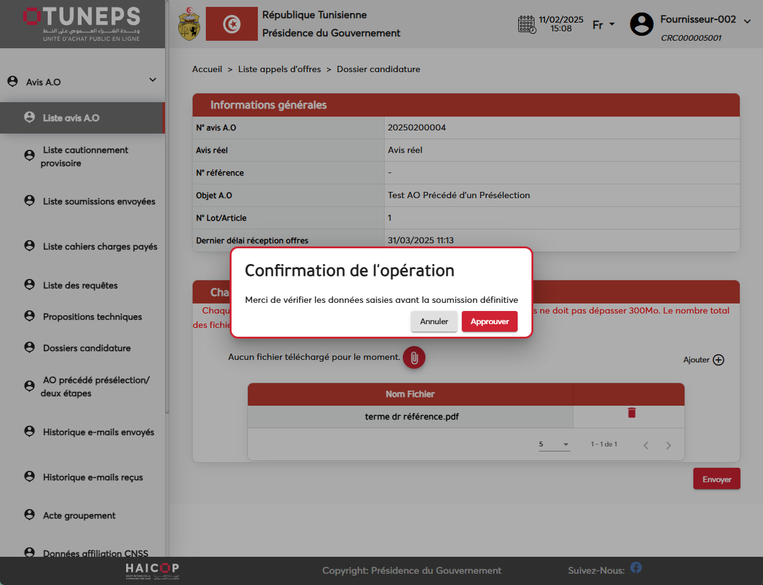Image resolution: width=763 pixels, height=585 pixels.
Task: Click the TUNEPS logo
Action: click(x=82, y=24)
